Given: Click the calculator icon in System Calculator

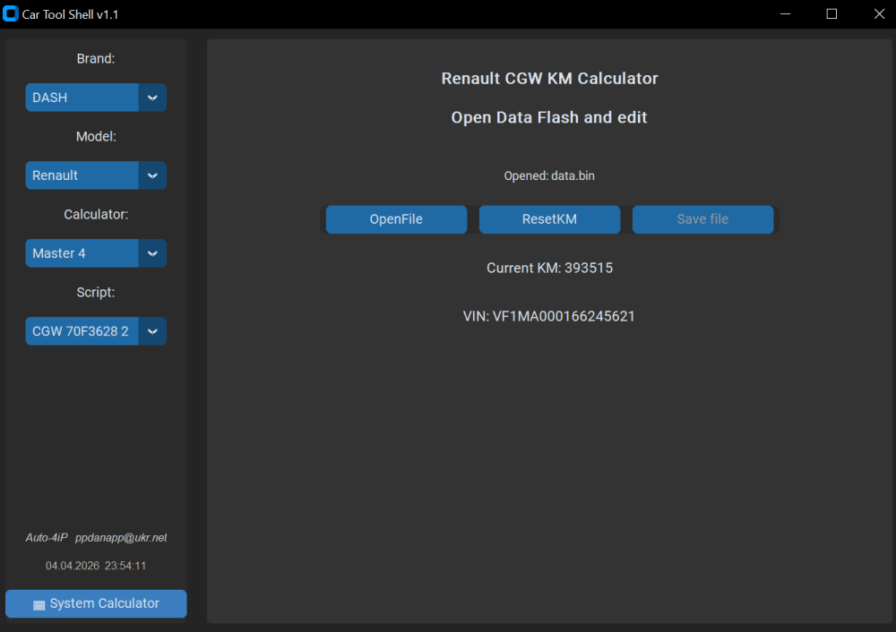Looking at the screenshot, I should pos(39,605).
